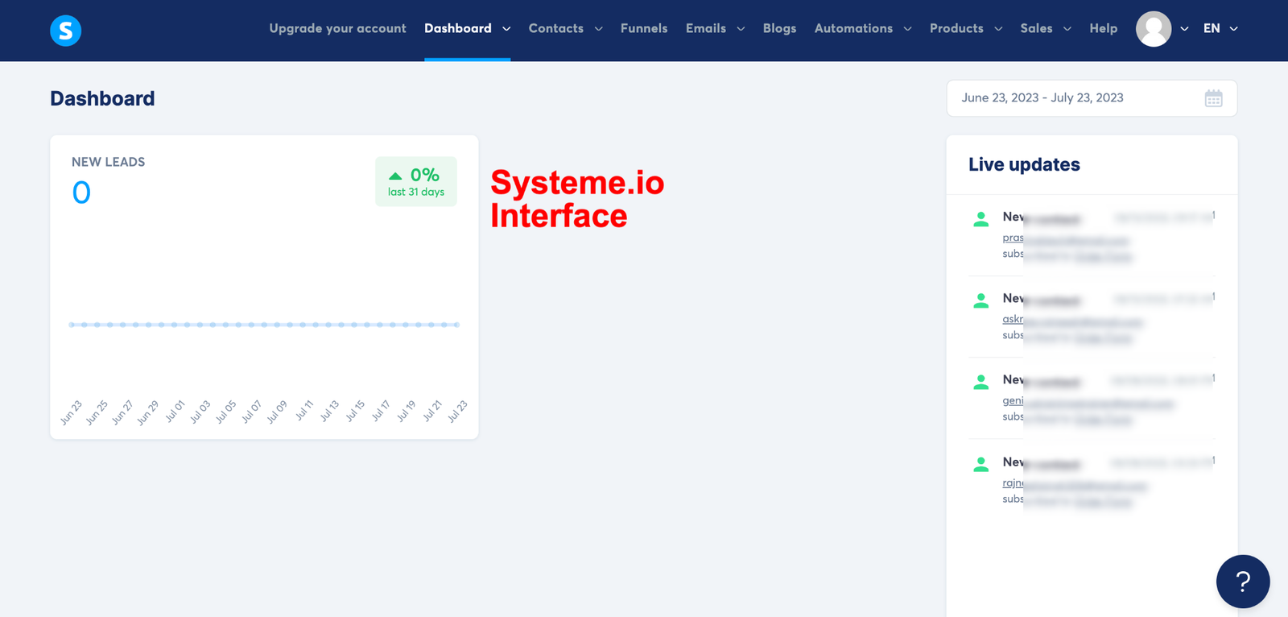Click the Jun 23 data point on chart
The width and height of the screenshot is (1288, 617).
[x=72, y=325]
